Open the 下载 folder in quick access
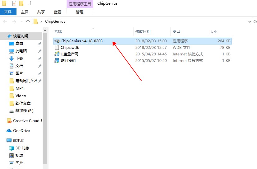Viewport: 257px width, 169px height. point(19,58)
